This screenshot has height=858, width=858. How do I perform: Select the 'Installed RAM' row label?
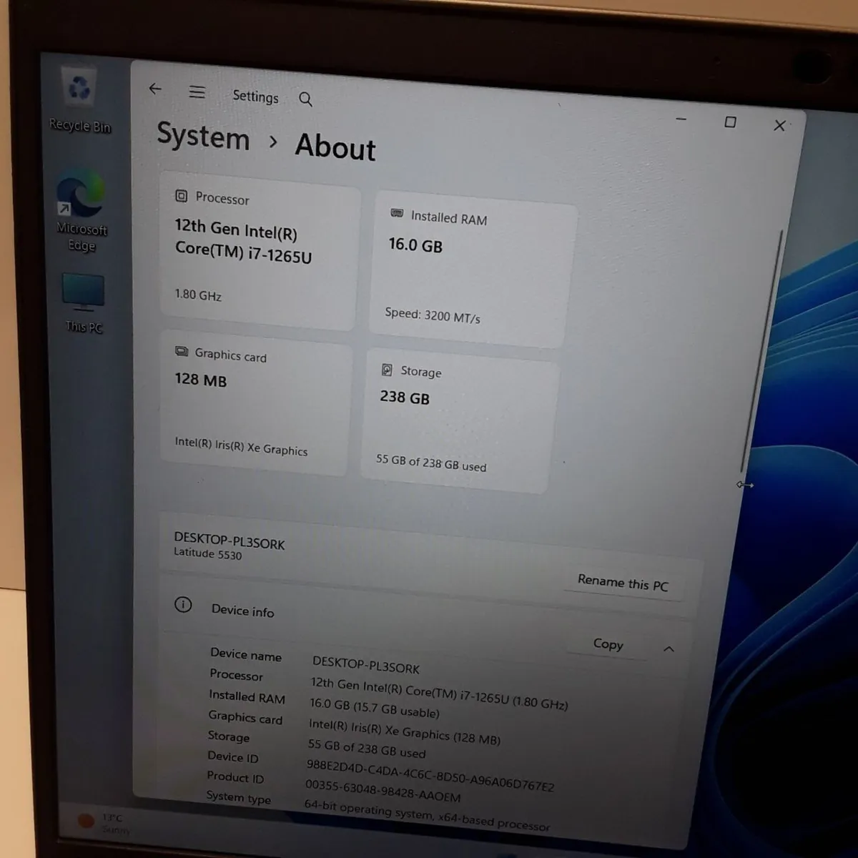(247, 696)
